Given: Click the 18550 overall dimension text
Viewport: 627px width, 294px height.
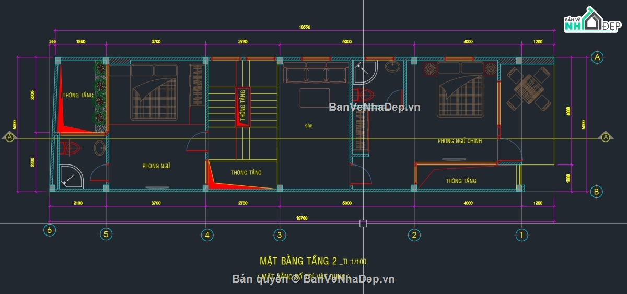Looking at the screenshot, I should pos(304,27).
